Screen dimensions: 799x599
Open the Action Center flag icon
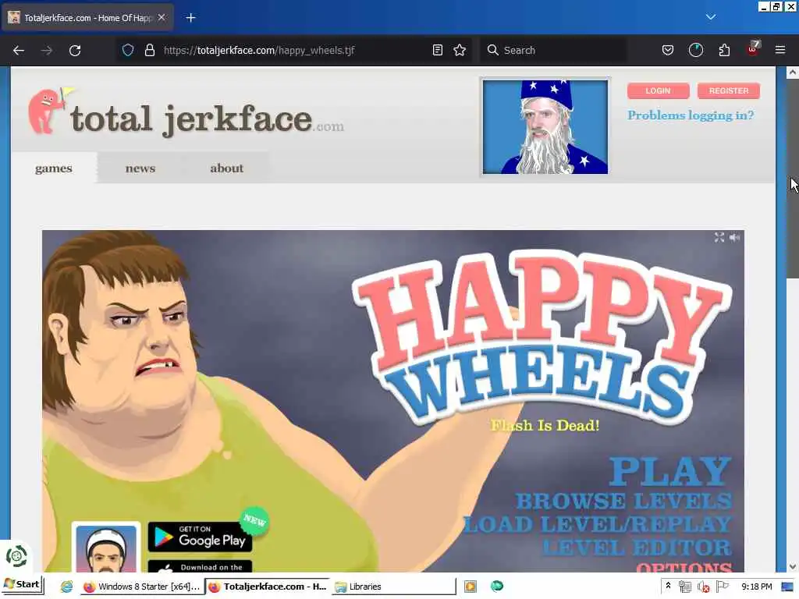(722, 587)
